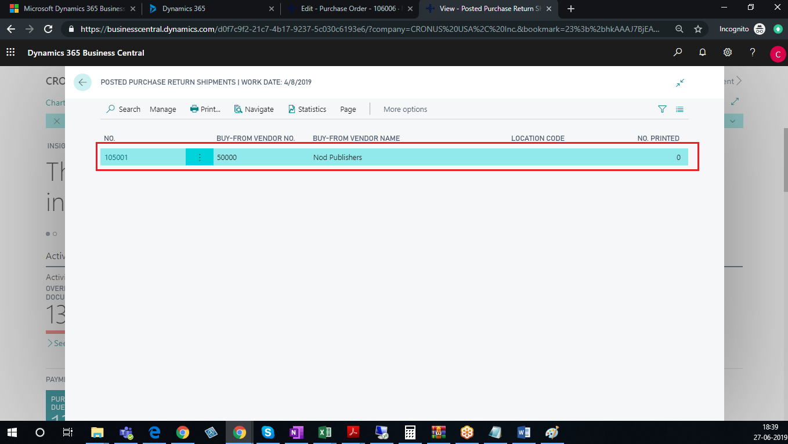Click More options
This screenshot has width=788, height=444.
[405, 109]
